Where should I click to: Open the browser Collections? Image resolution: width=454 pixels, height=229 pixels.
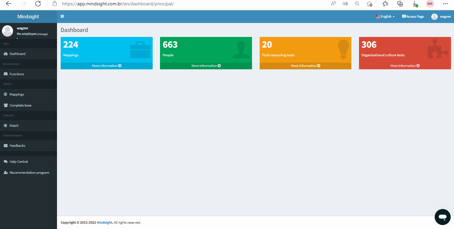pyautogui.click(x=400, y=4)
